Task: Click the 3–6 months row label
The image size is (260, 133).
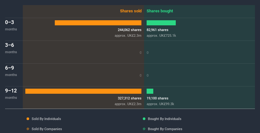Action: [x=11, y=48]
